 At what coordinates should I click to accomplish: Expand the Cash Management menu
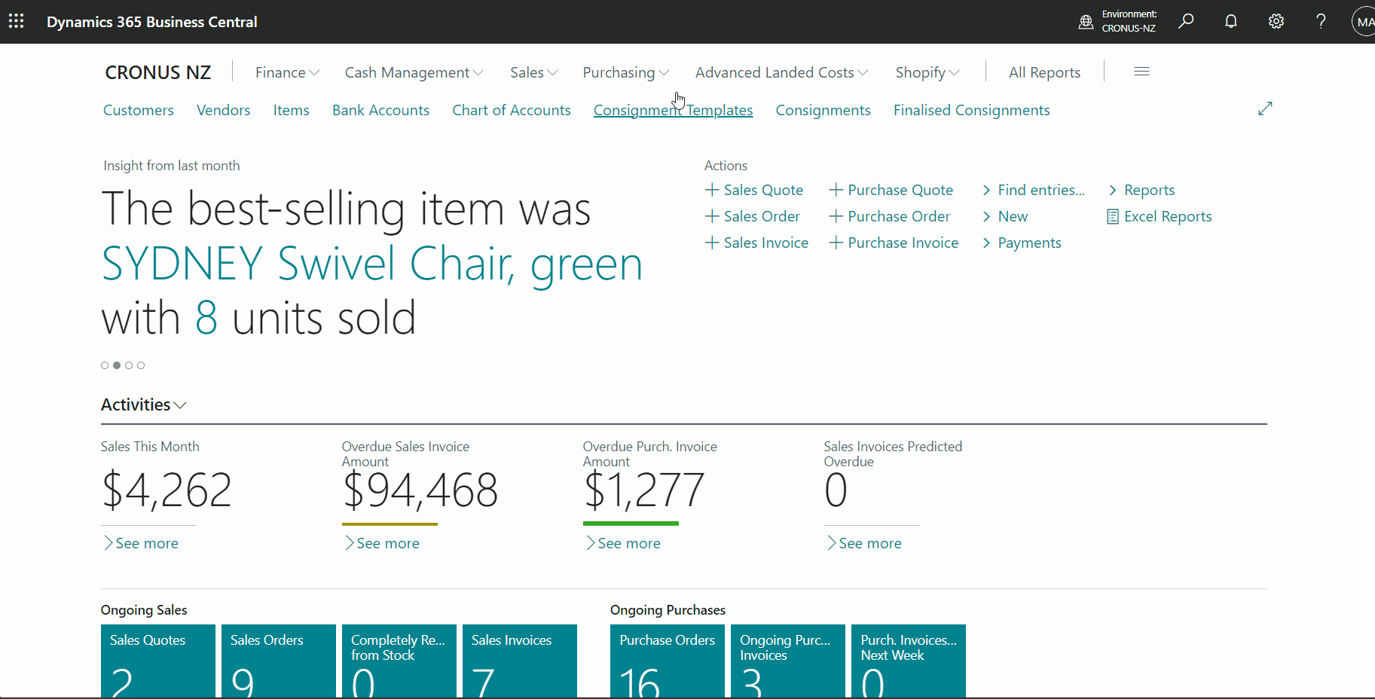coord(414,72)
